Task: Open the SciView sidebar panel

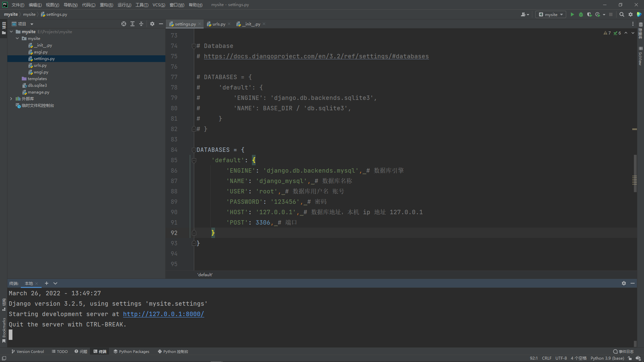Action: tap(640, 56)
